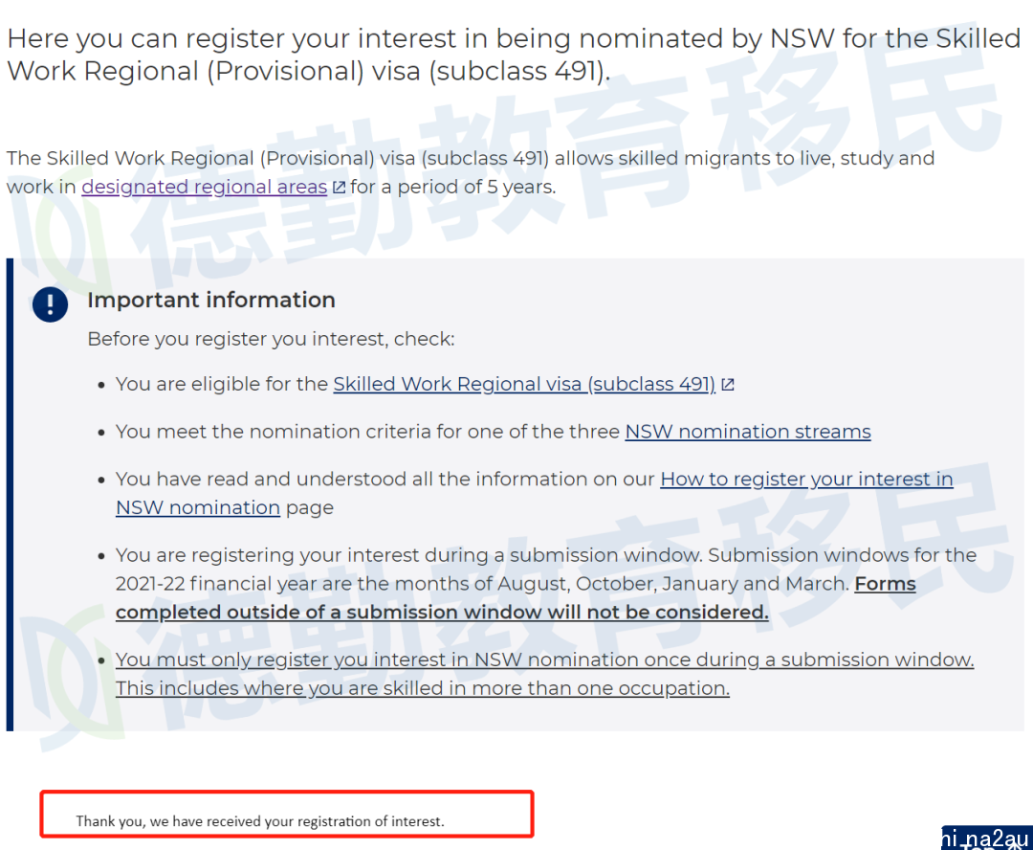Click intro paragraph about living in regional areas
The image size is (1033, 850).
click(x=471, y=172)
